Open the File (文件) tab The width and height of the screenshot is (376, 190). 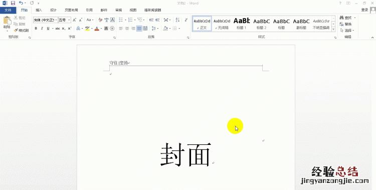(8, 10)
